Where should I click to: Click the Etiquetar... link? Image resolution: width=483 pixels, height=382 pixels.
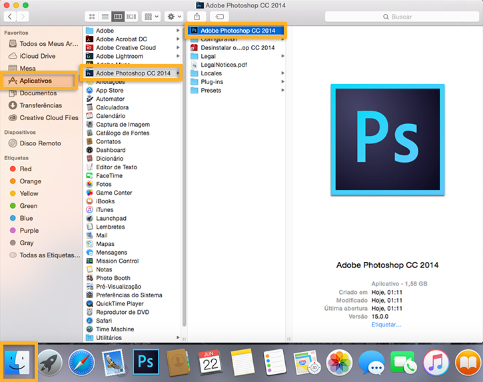tap(386, 325)
